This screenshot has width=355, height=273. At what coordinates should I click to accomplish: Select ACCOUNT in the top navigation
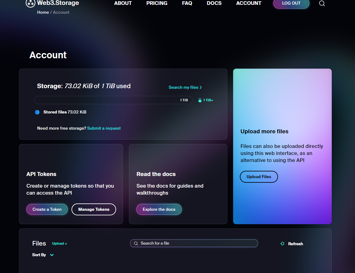249,3
